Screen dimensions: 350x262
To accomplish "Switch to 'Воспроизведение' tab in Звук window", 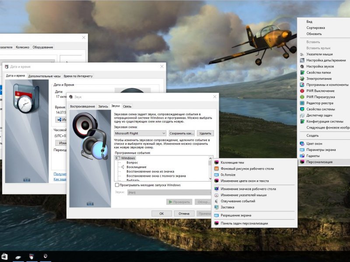I will [83, 107].
